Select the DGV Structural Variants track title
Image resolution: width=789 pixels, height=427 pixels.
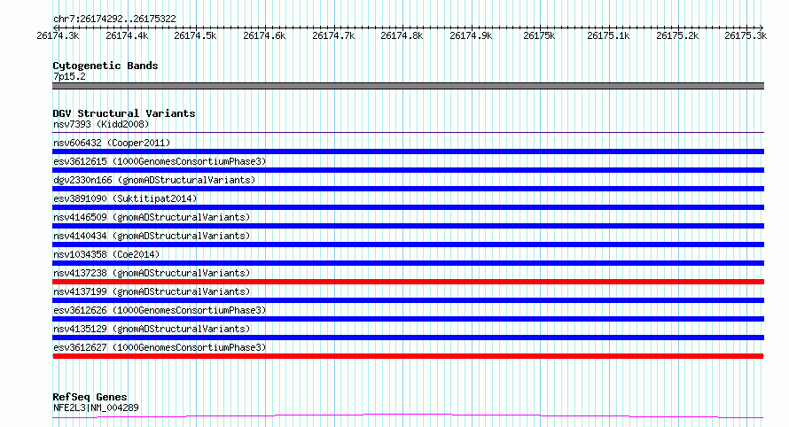tap(124, 113)
